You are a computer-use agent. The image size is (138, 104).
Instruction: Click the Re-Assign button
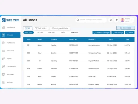point(118,32)
